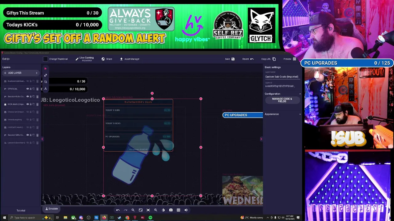Duplicate the KICK Alerts layer
Viewport: 394px width, 221px height.
[x=34, y=104]
